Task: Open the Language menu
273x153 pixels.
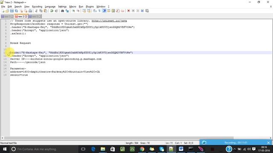Action: (50, 7)
